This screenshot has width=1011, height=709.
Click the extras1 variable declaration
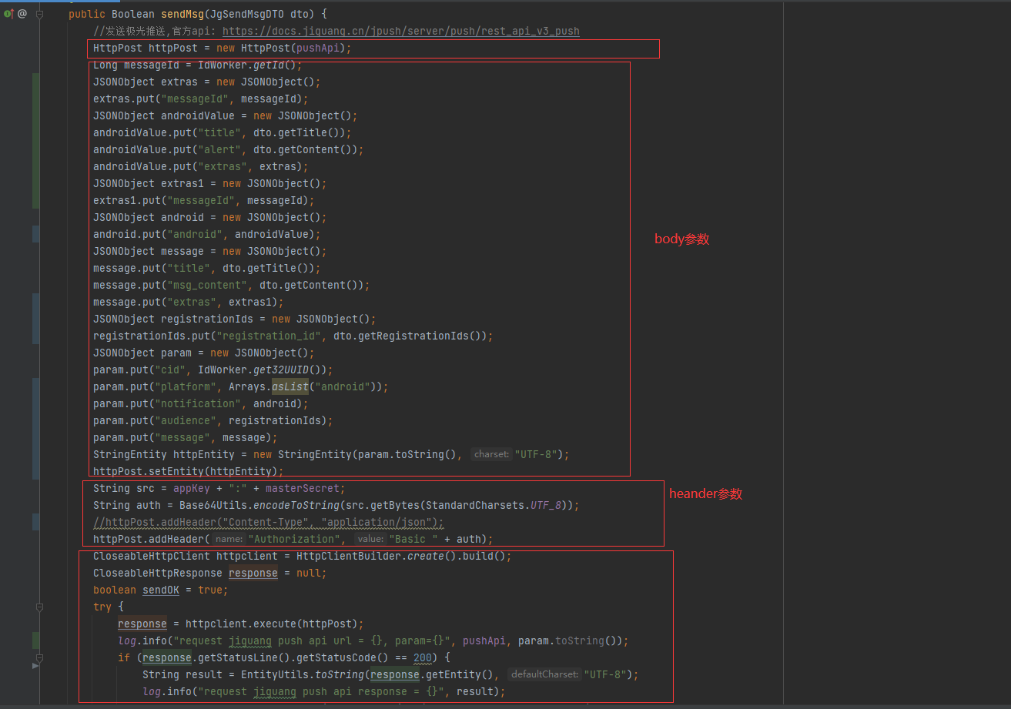[x=182, y=183]
